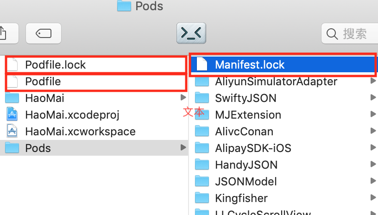The image size is (378, 215).
Task: Expand the AliyunSimulatorAdapter folder arrow
Action: click(373, 81)
